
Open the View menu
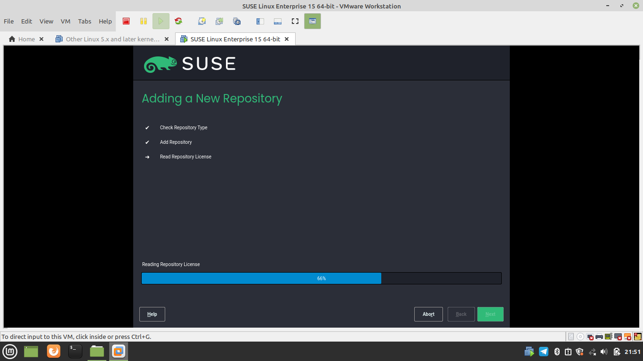46,21
